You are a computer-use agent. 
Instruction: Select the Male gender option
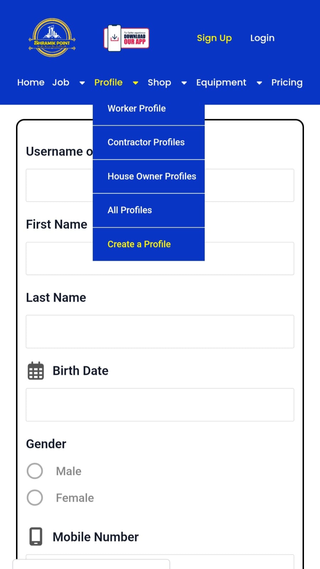35,471
